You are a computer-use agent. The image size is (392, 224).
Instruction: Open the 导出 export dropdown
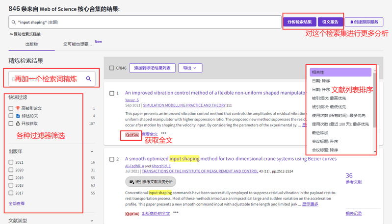189,68
